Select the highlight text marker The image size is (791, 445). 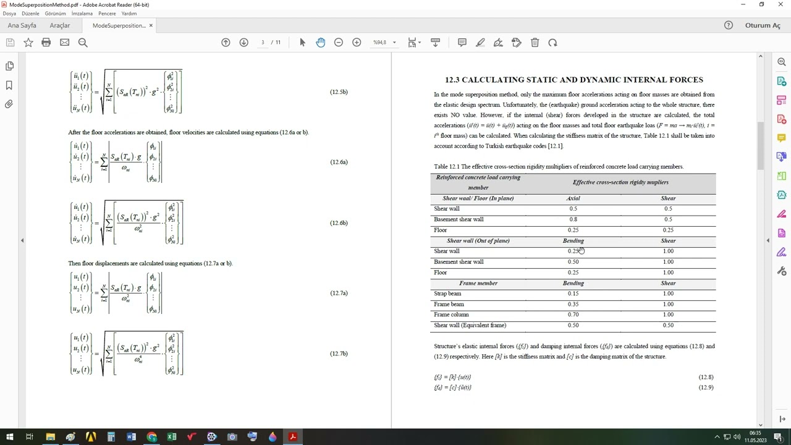(x=480, y=42)
